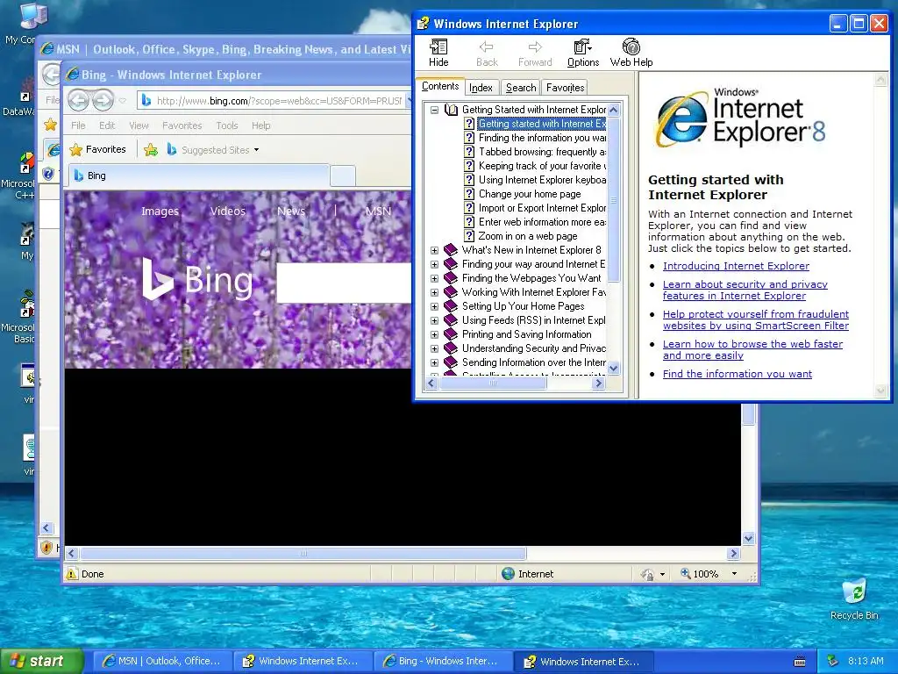This screenshot has width=898, height=674.
Task: Open the zoom level 100% dropdown arrow
Action: pos(734,574)
